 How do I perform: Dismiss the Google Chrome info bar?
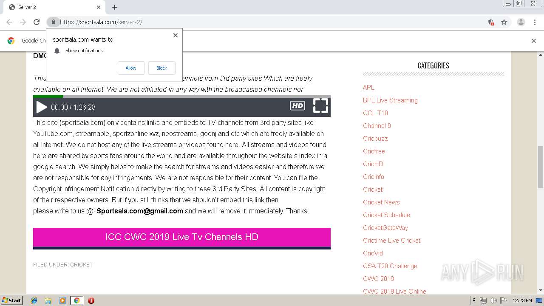pyautogui.click(x=534, y=41)
